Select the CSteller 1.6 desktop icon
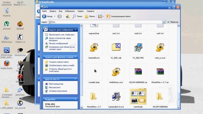The width and height of the screenshot is (203, 114). point(20,37)
